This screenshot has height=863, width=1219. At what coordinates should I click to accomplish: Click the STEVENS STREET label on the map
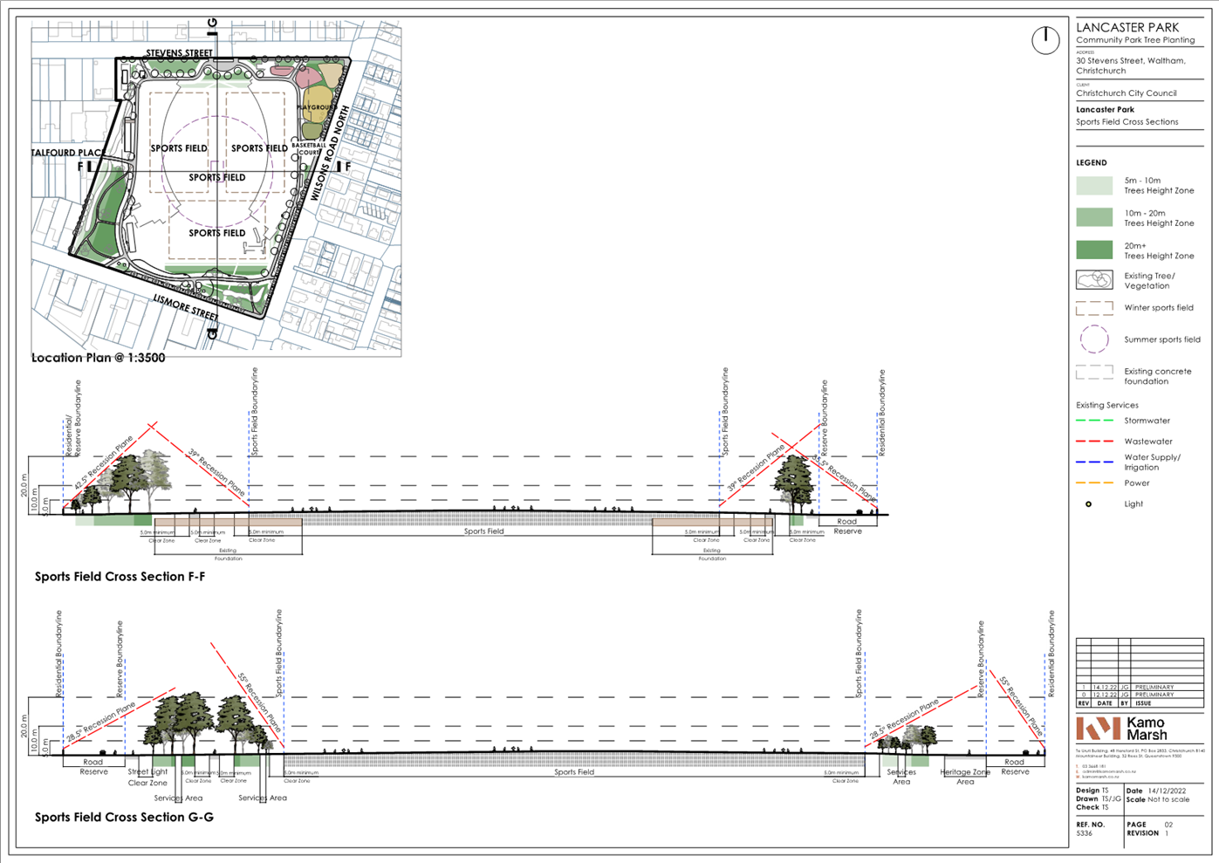(x=179, y=53)
